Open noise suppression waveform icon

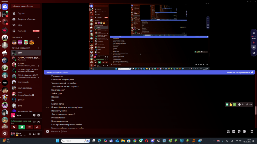[34, 122]
